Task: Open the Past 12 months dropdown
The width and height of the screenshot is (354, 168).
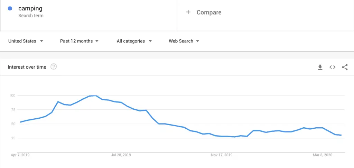Action: coord(79,41)
